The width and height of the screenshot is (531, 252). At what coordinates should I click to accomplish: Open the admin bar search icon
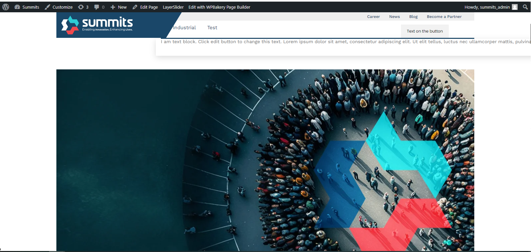tap(525, 7)
